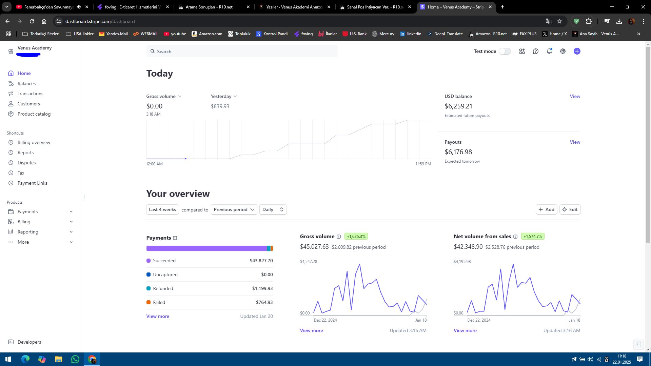
Task: Open the notifications bell
Action: (x=549, y=51)
